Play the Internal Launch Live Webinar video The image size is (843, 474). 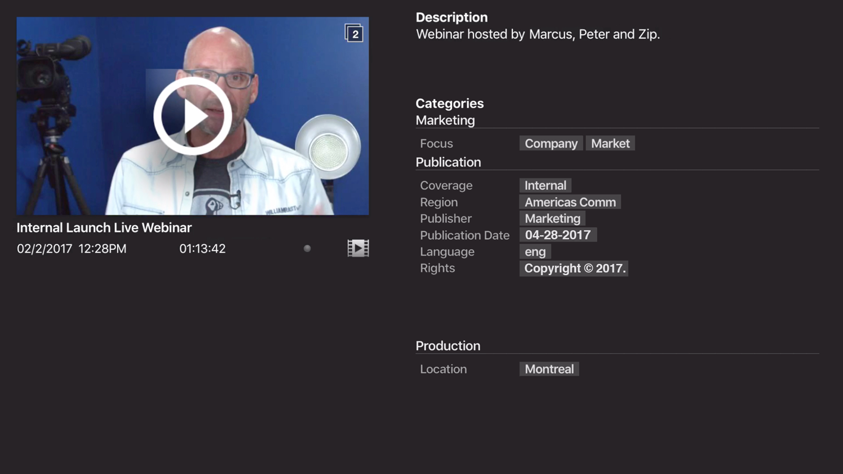click(x=192, y=116)
